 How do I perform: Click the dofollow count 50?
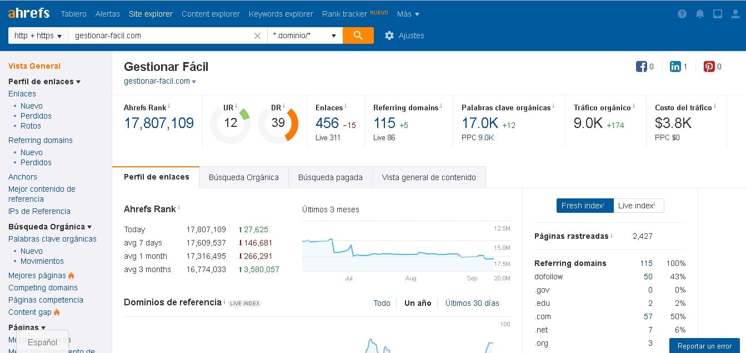click(x=648, y=277)
